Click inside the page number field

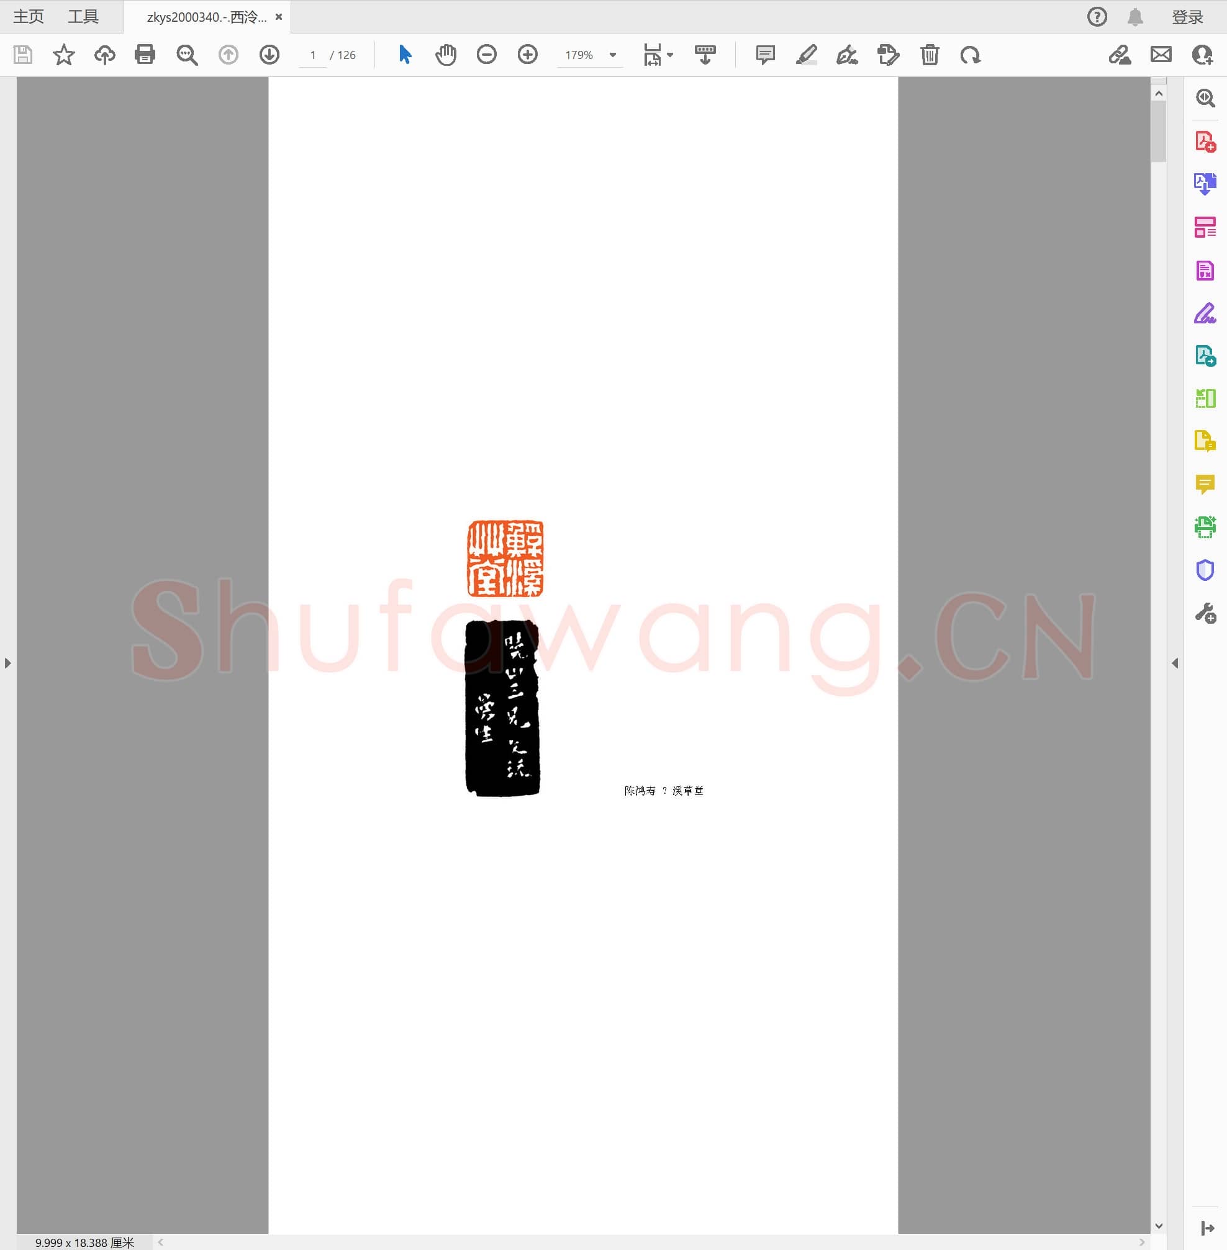(312, 55)
